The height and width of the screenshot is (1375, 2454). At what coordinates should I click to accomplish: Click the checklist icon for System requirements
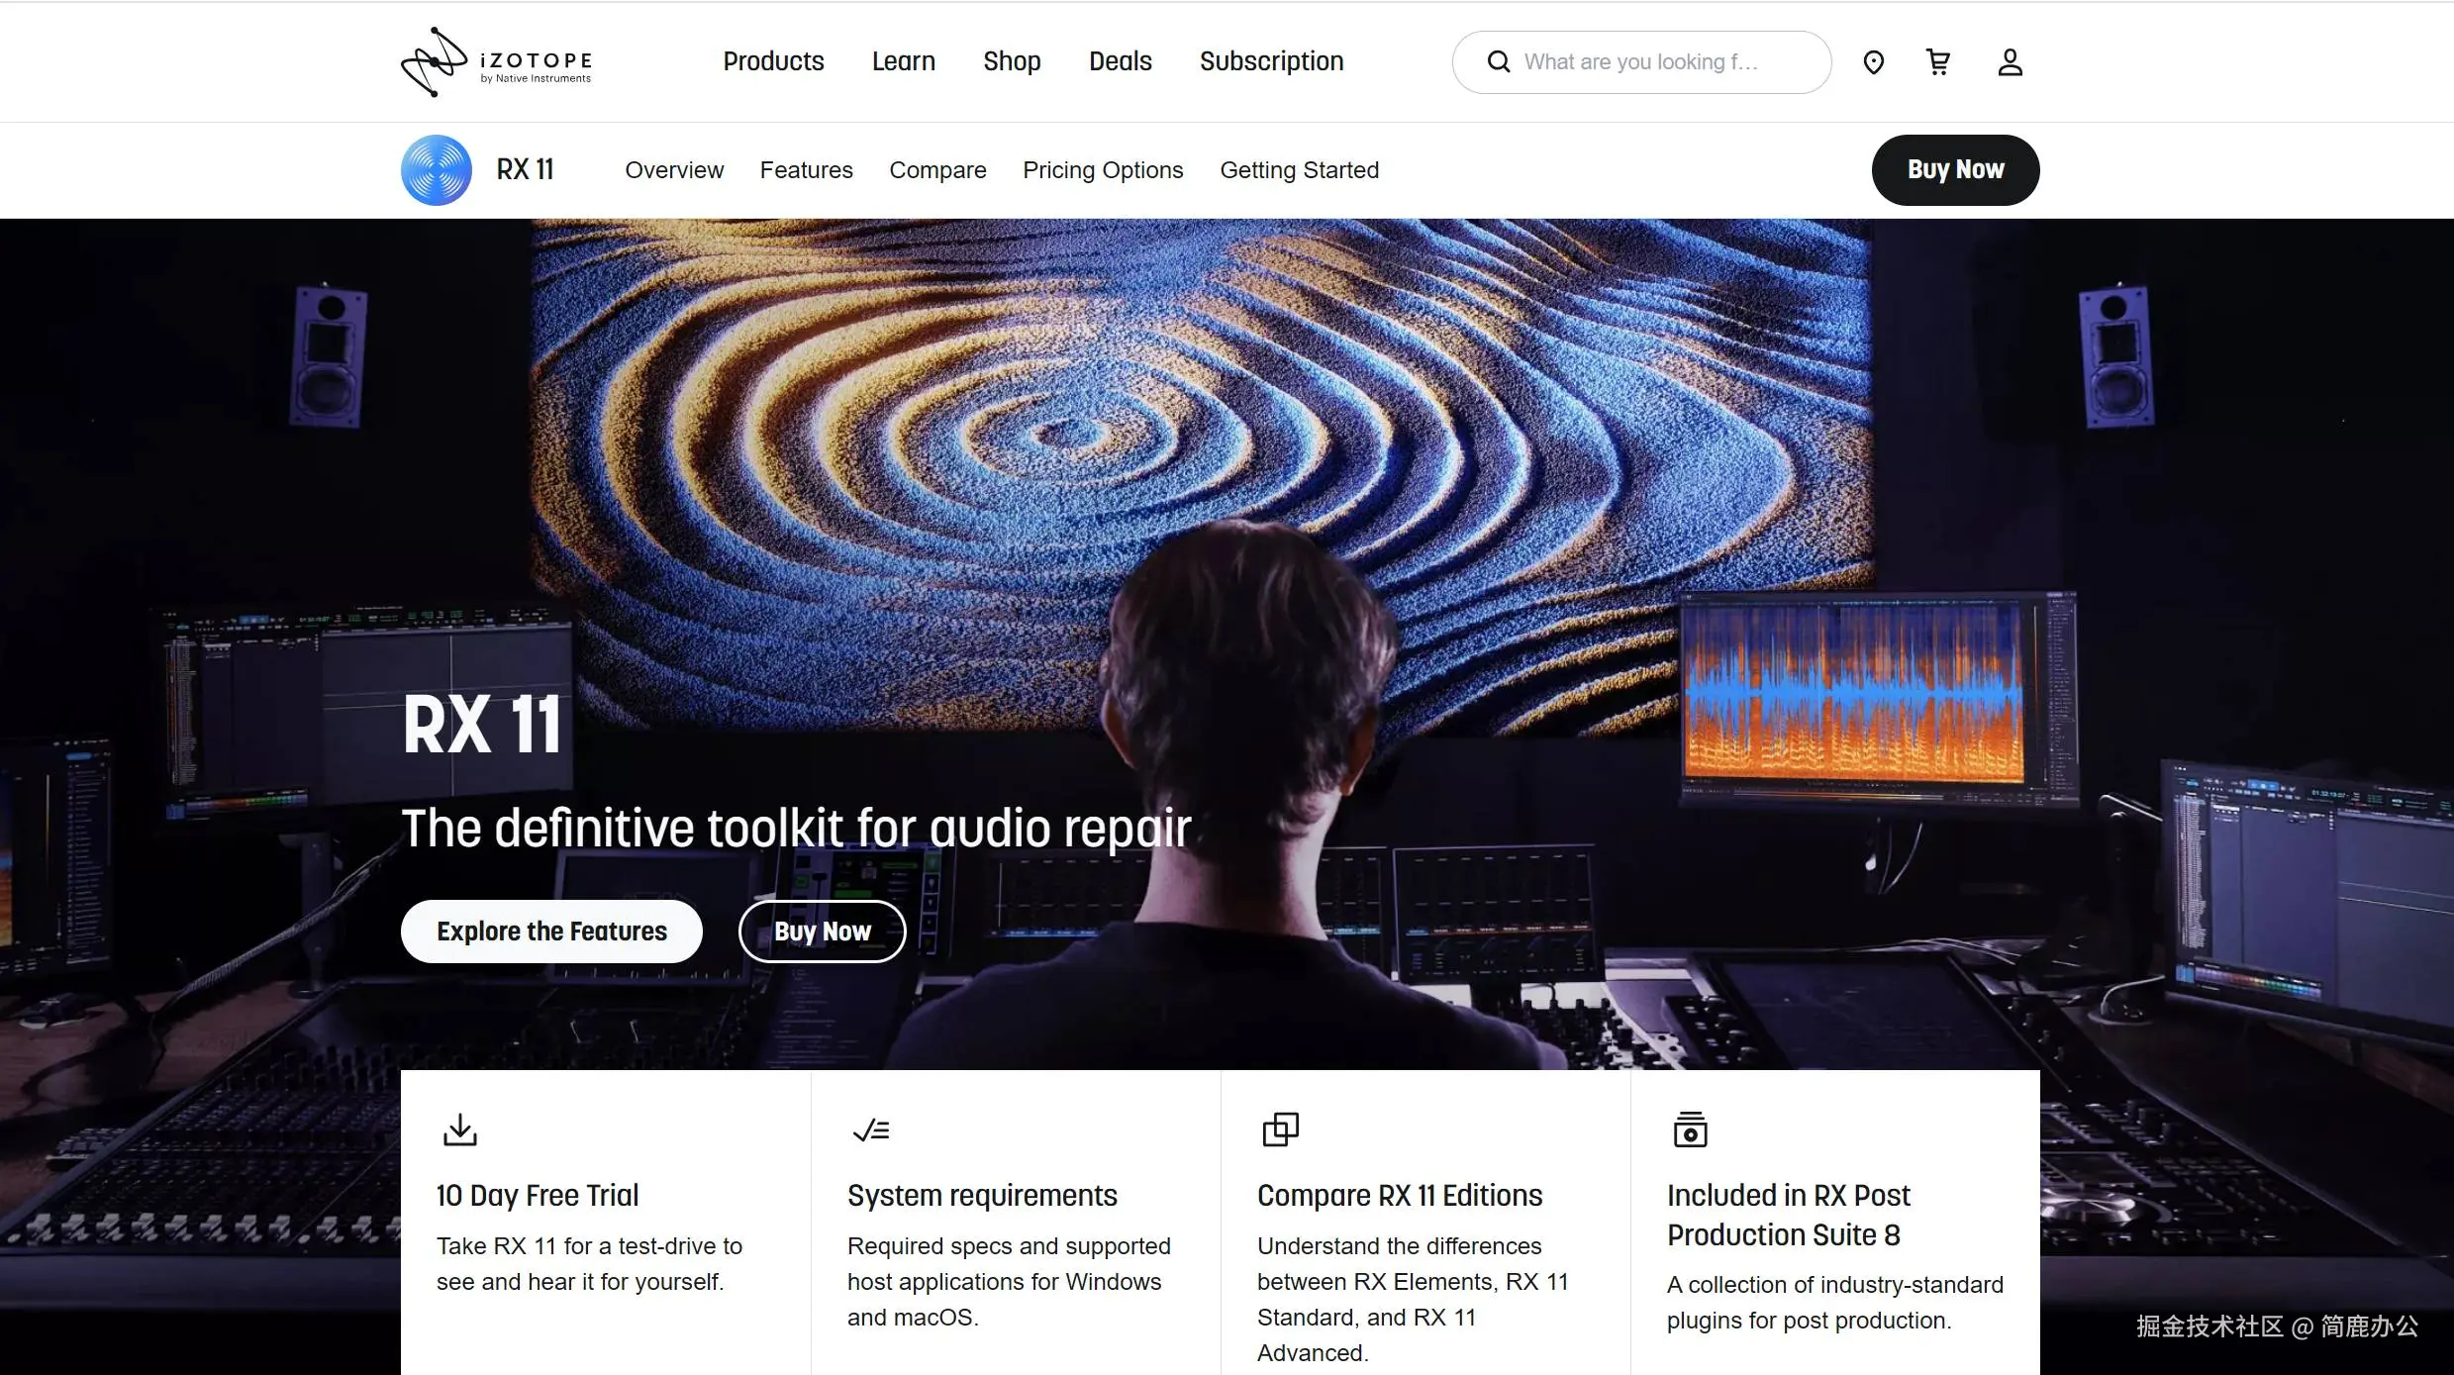pyautogui.click(x=871, y=1129)
